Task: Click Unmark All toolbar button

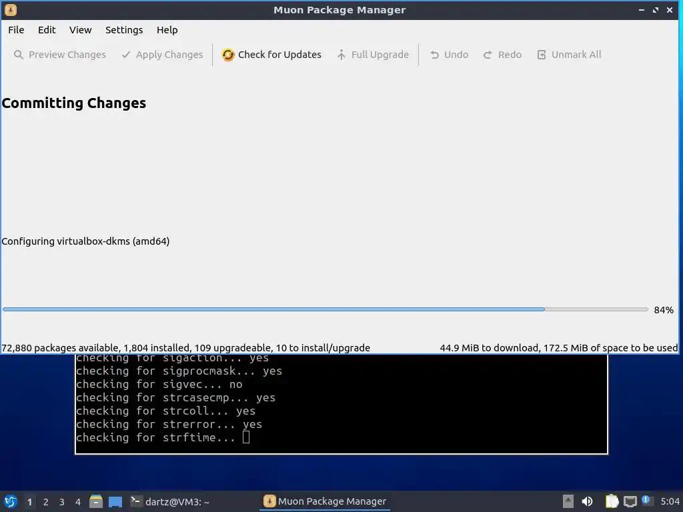Action: (x=569, y=55)
